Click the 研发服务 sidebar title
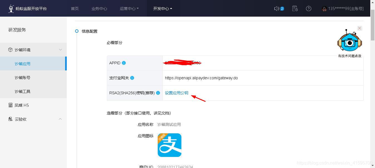 (17, 30)
